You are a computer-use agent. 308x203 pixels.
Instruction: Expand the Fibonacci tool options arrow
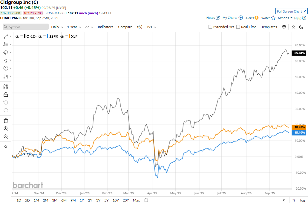coord(10,44)
